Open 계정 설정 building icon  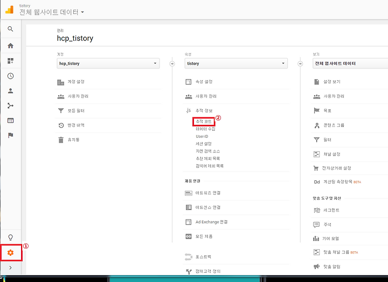coord(60,82)
